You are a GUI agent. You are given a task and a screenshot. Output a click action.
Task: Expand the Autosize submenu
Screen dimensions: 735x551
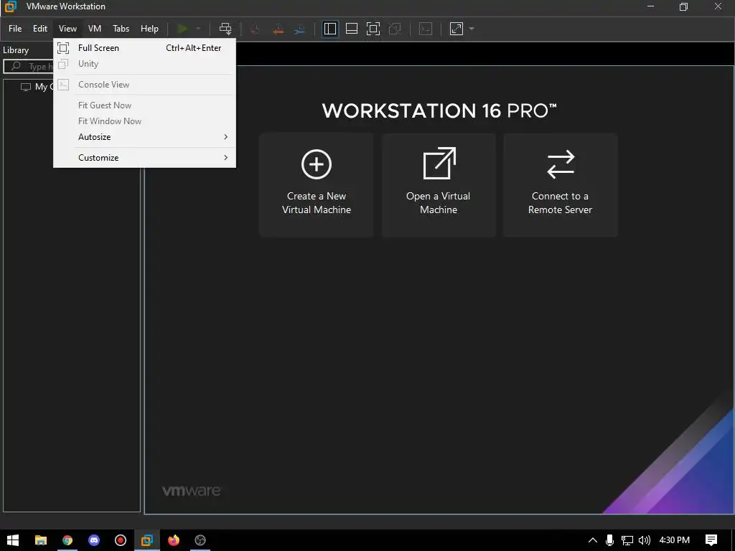144,137
